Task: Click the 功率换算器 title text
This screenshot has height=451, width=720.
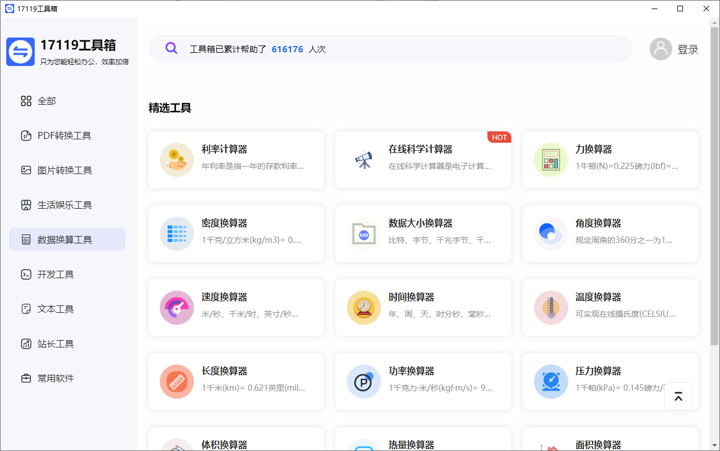Action: click(412, 371)
